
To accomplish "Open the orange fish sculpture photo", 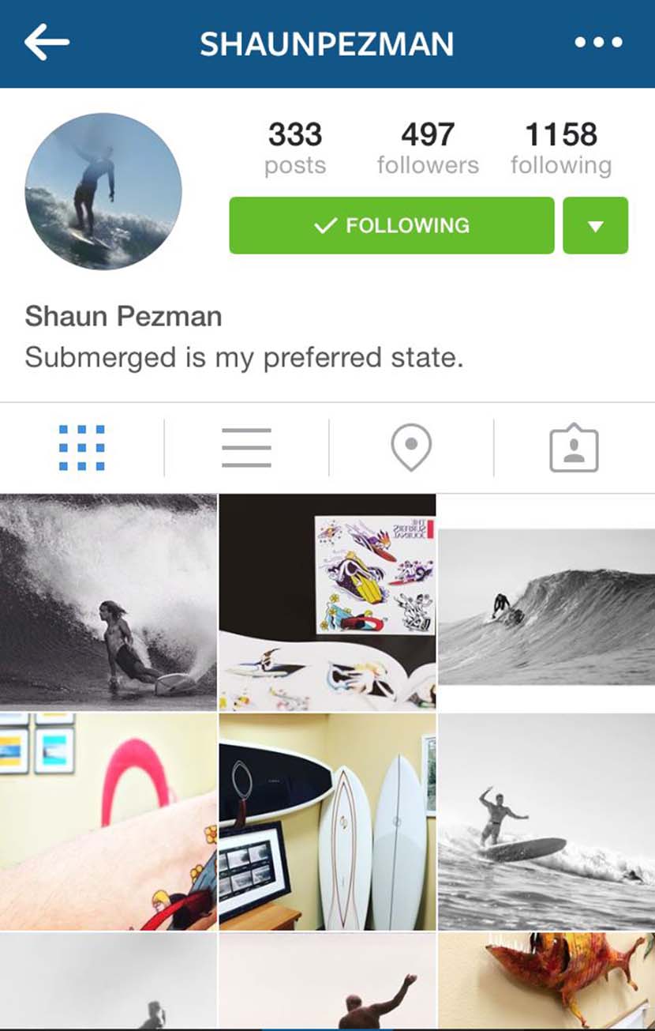I will (x=547, y=982).
